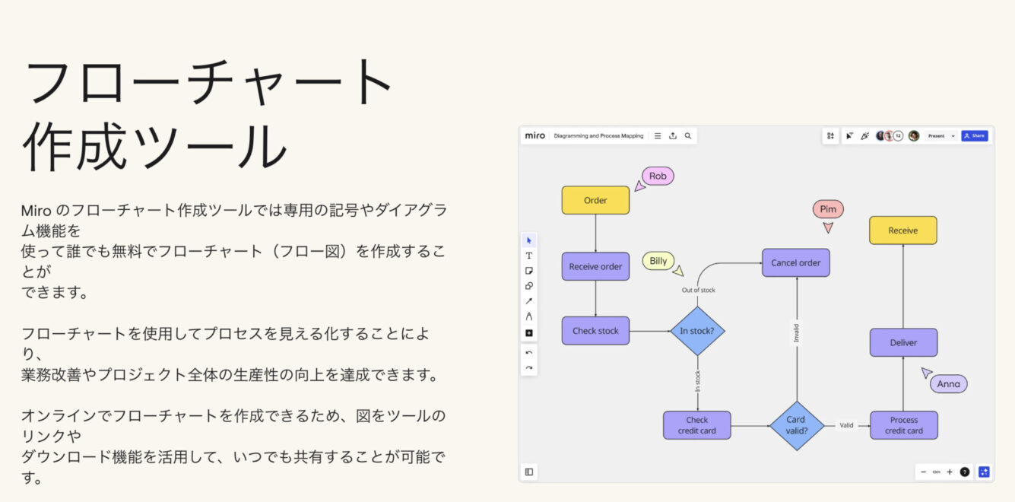Open the Miro AI sparkle button
Screen dimensions: 1015x502
click(985, 472)
